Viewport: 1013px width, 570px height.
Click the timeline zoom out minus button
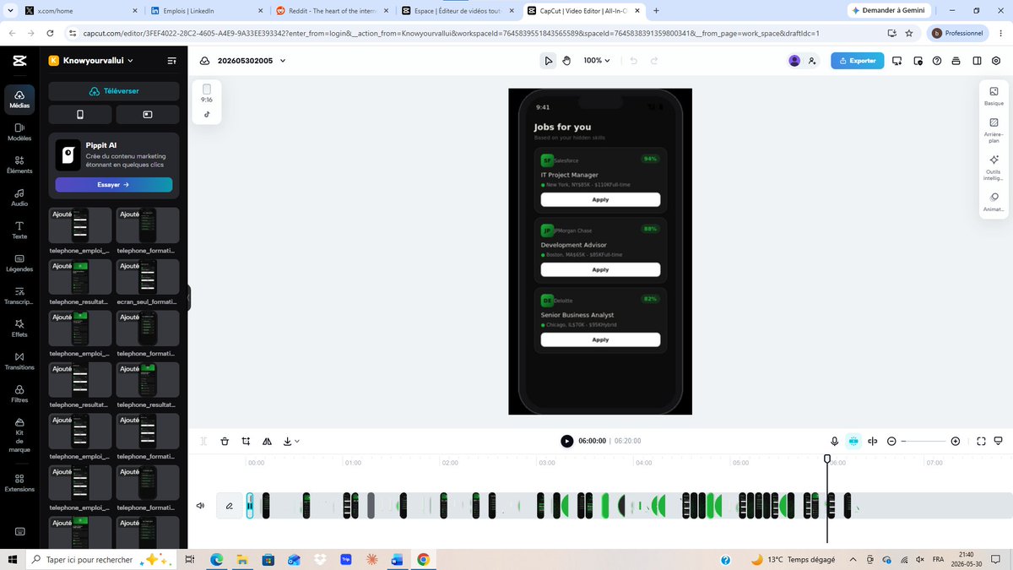coord(893,441)
